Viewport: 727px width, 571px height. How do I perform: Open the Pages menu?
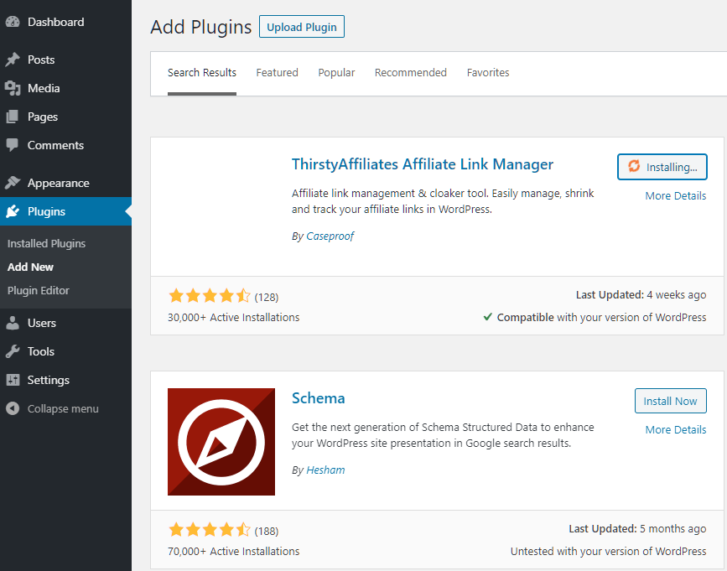[x=66, y=117]
